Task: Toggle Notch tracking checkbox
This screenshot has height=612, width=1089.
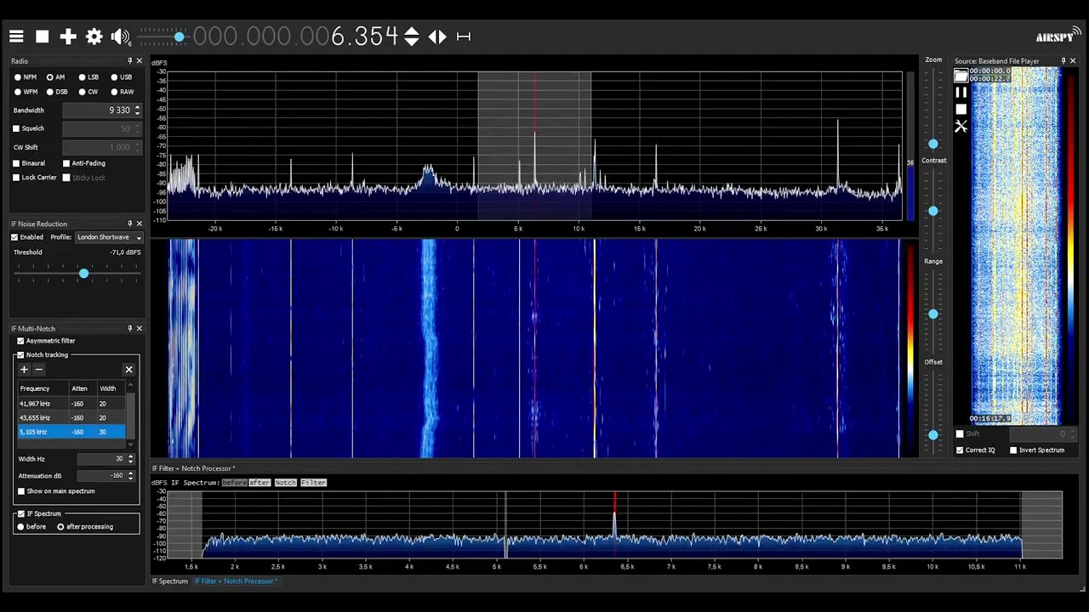Action: pos(20,354)
